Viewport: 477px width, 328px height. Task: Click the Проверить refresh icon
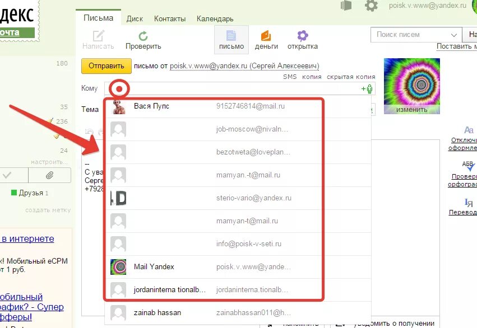pyautogui.click(x=143, y=36)
